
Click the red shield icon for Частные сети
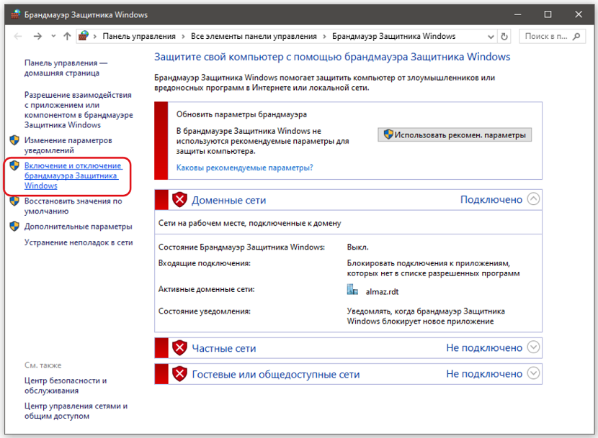click(x=179, y=347)
